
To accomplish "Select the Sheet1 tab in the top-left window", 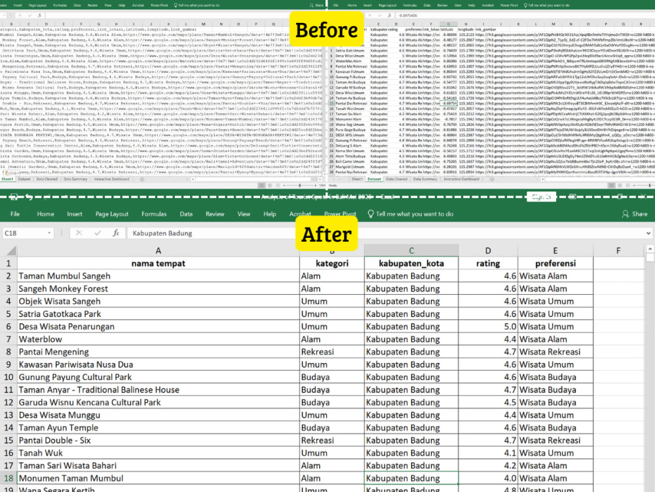I will click(7, 179).
